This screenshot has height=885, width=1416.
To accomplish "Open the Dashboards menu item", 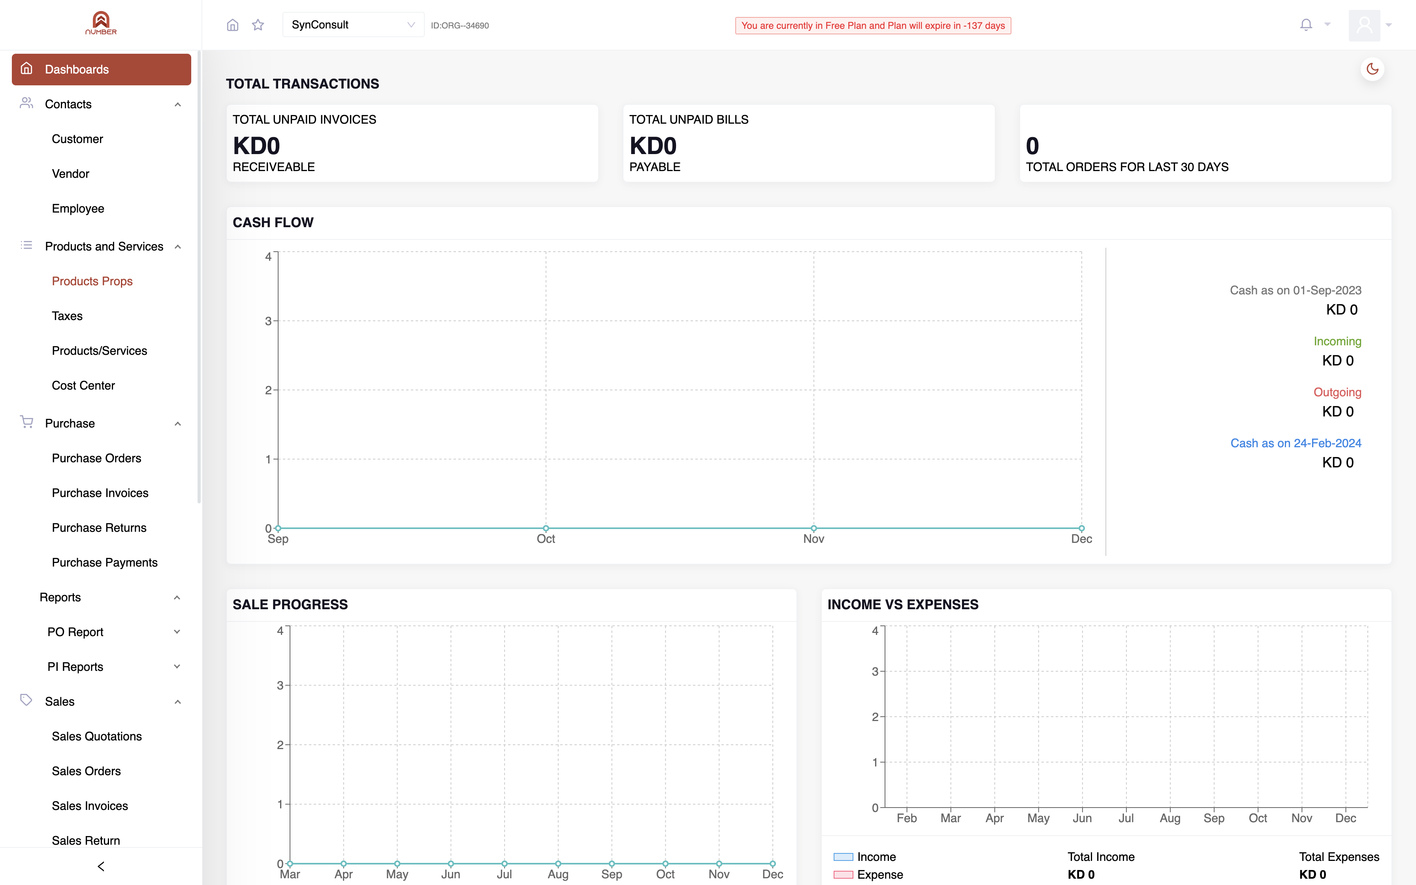I will click(x=101, y=69).
